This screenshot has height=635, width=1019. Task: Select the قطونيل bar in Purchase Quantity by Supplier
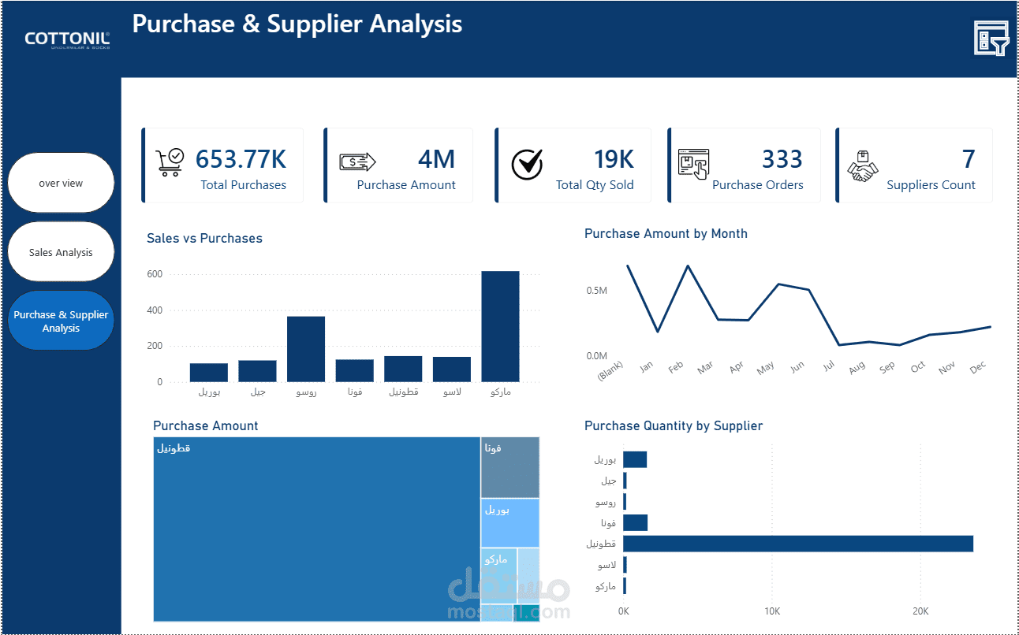pos(798,544)
